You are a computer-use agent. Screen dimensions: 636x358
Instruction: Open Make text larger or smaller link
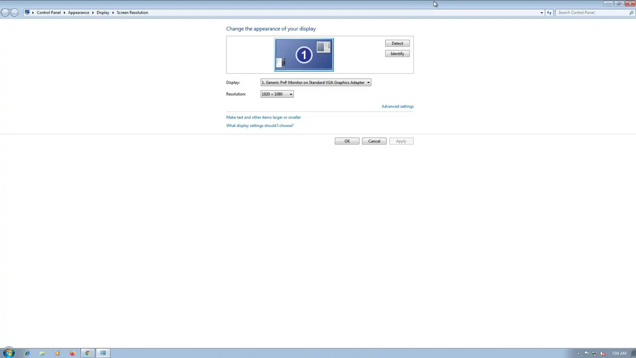click(263, 117)
